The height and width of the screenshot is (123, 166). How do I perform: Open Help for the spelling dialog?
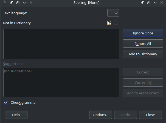pyautogui.click(x=16, y=115)
